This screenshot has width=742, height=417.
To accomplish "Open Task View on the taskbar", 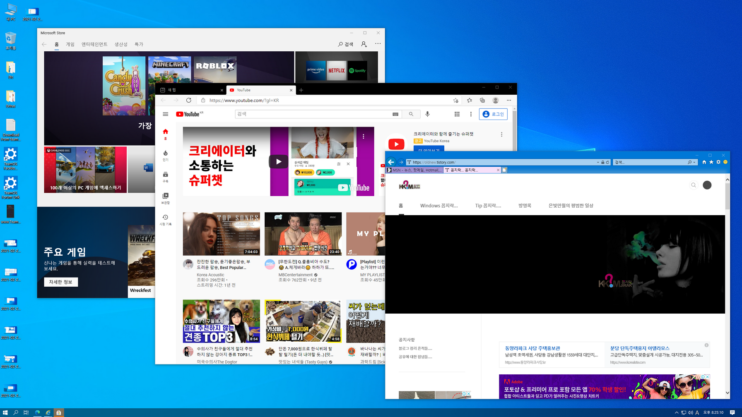I will click(x=26, y=412).
